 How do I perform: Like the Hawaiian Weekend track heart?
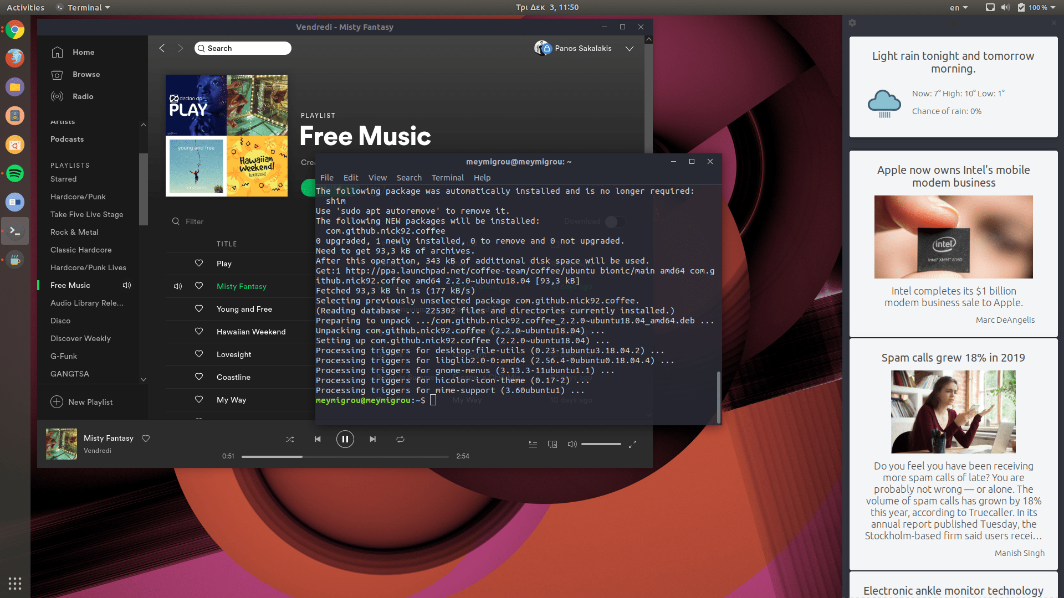click(199, 331)
